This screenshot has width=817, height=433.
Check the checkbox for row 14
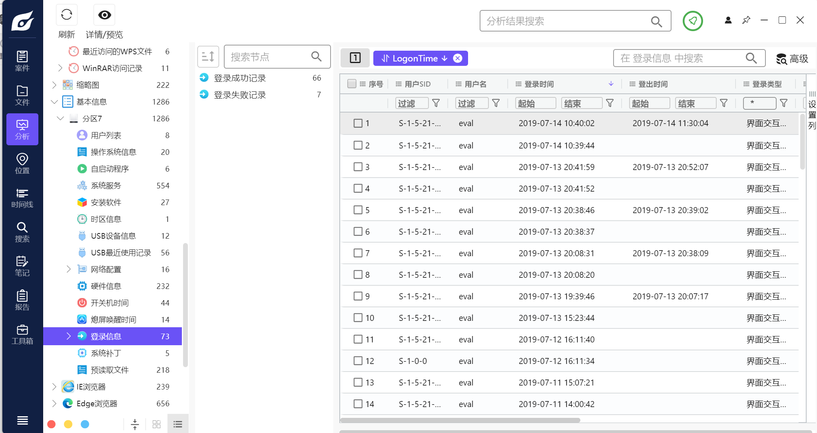(x=358, y=404)
